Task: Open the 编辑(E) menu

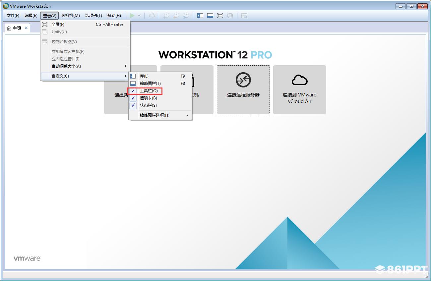Action: pyautogui.click(x=31, y=16)
